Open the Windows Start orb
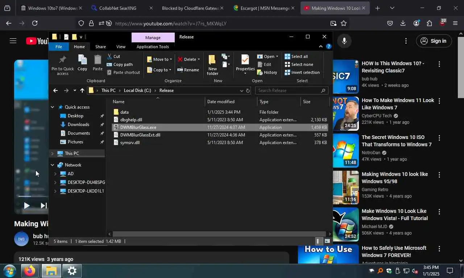 tap(9, 271)
